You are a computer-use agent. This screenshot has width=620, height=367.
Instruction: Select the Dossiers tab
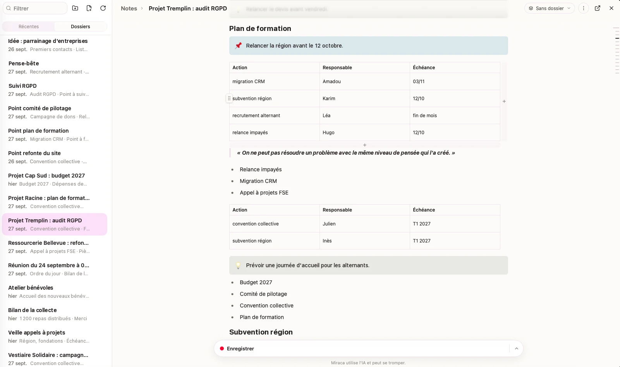[x=81, y=27]
